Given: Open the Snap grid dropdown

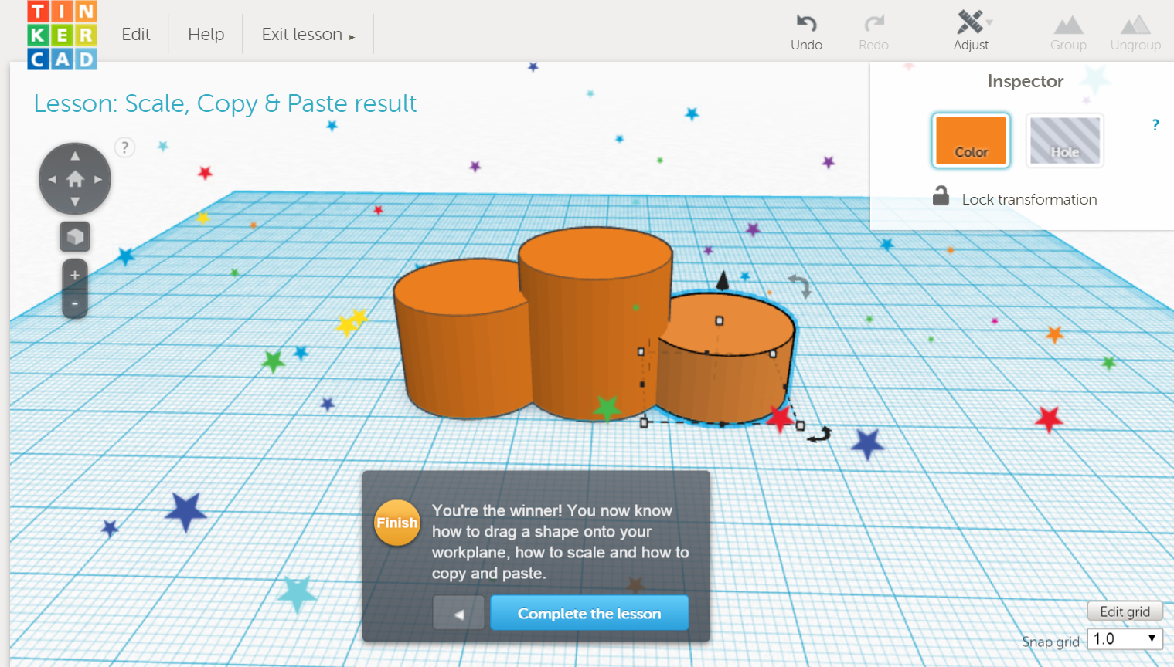Looking at the screenshot, I should [1125, 638].
